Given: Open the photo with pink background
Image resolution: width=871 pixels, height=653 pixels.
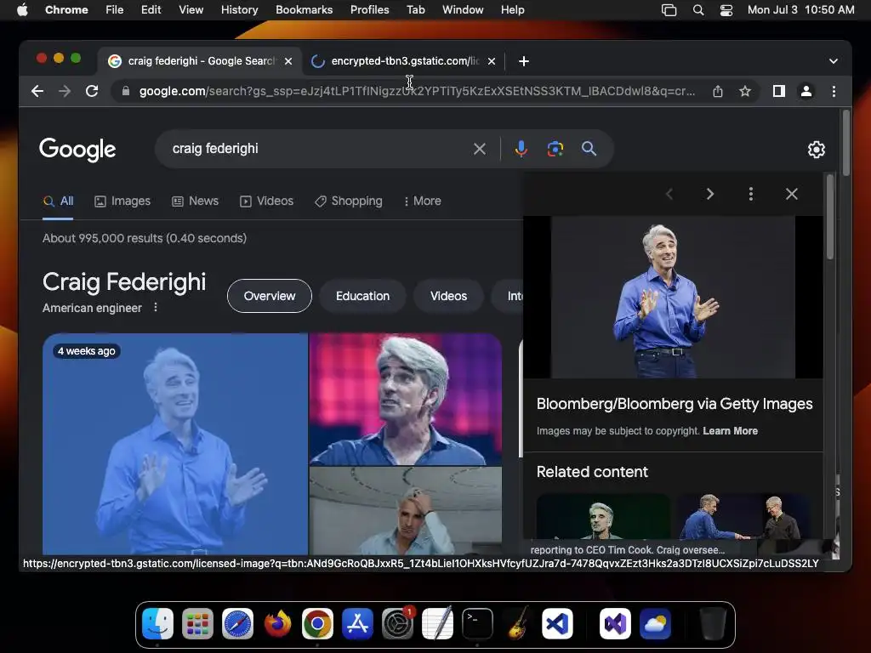Looking at the screenshot, I should pyautogui.click(x=406, y=399).
